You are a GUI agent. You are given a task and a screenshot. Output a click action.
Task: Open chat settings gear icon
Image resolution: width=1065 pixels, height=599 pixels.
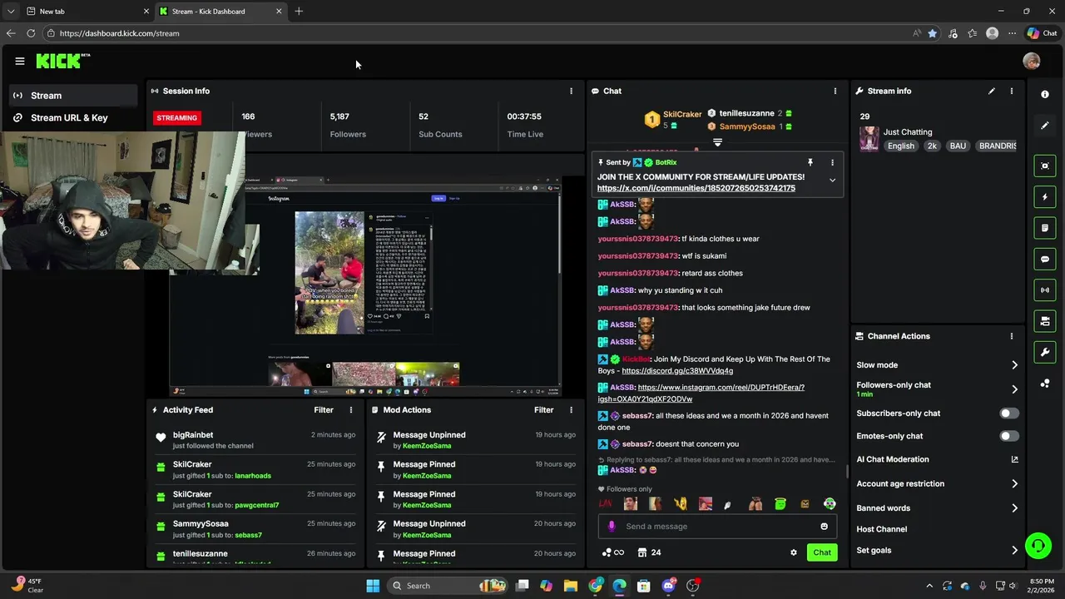794,552
